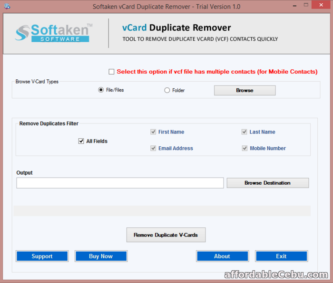Image resolution: width=333 pixels, height=283 pixels.
Task: Click the window title text in title bar
Action: 166,7
